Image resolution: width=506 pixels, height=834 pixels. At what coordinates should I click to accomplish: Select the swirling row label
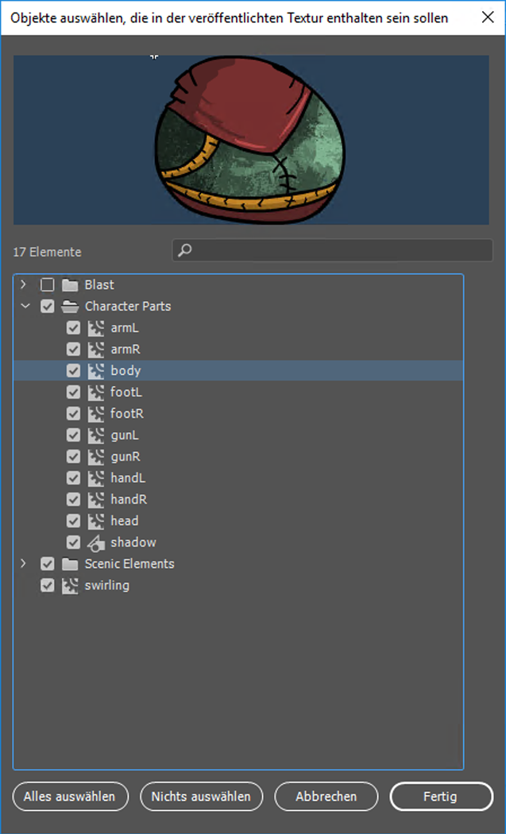107,585
